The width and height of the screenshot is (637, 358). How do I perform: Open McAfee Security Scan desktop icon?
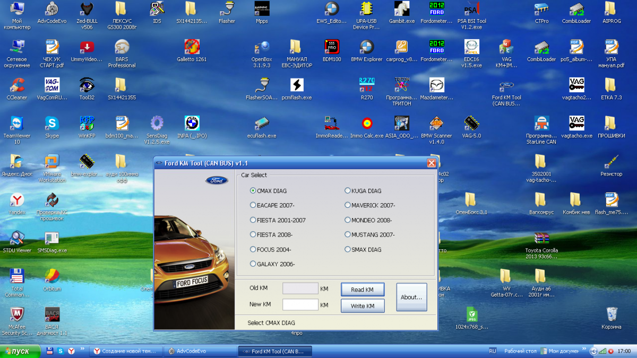(x=17, y=321)
